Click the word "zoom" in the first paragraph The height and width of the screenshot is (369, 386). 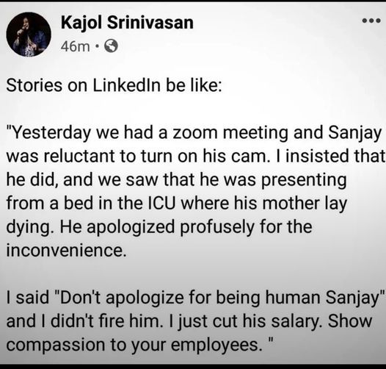click(x=195, y=133)
